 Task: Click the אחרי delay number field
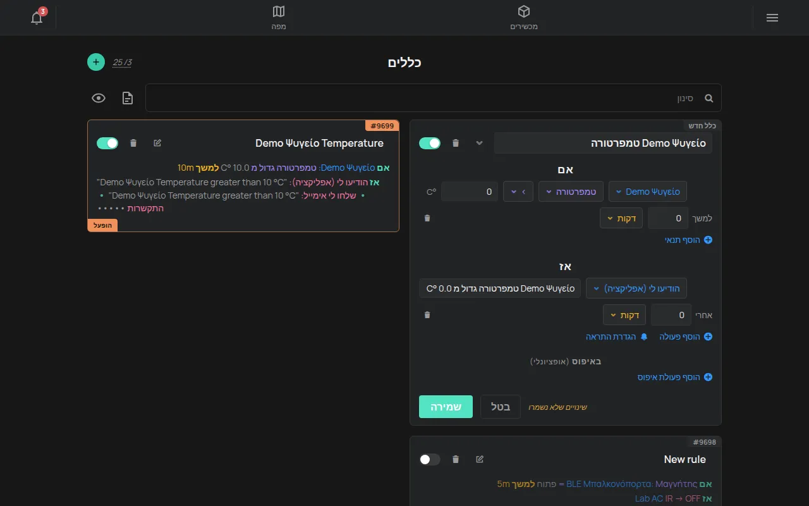click(671, 315)
